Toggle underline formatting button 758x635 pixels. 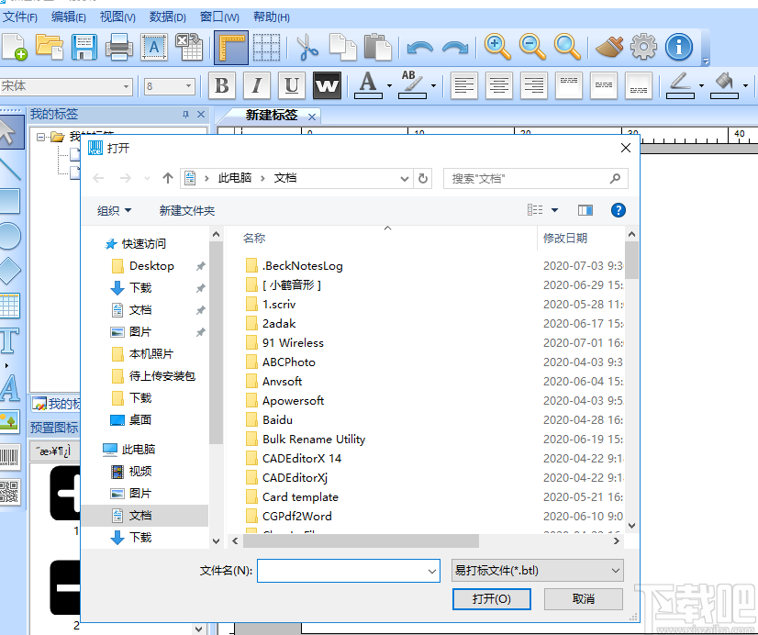point(292,85)
